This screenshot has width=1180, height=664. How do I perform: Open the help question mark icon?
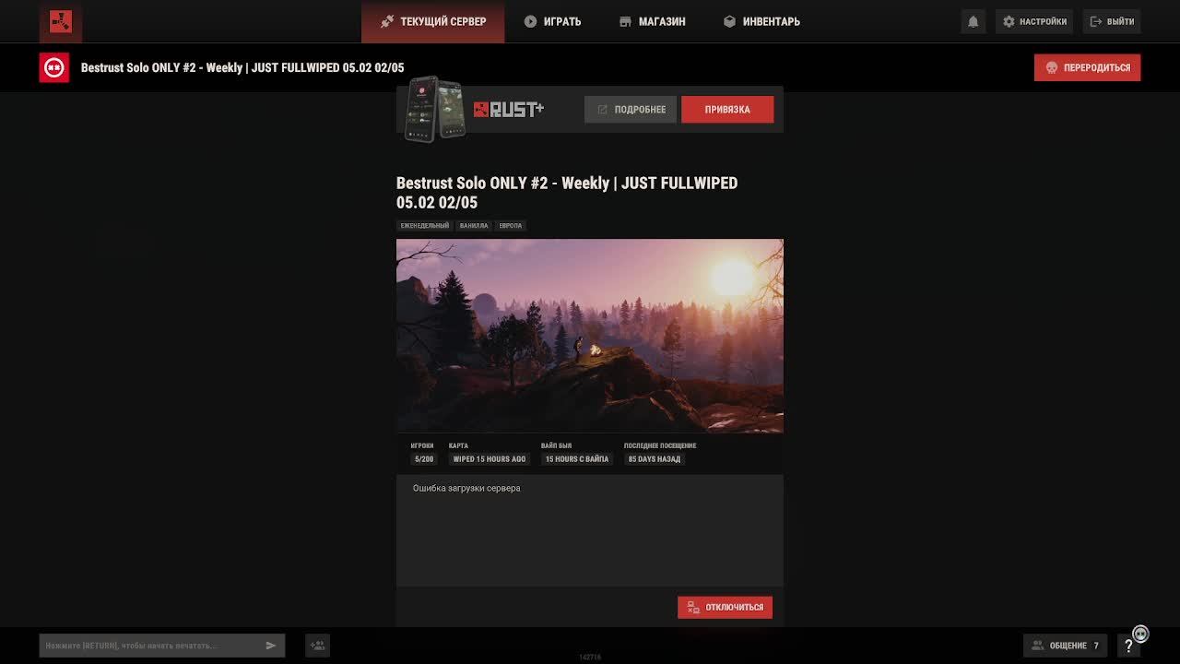tap(1128, 646)
